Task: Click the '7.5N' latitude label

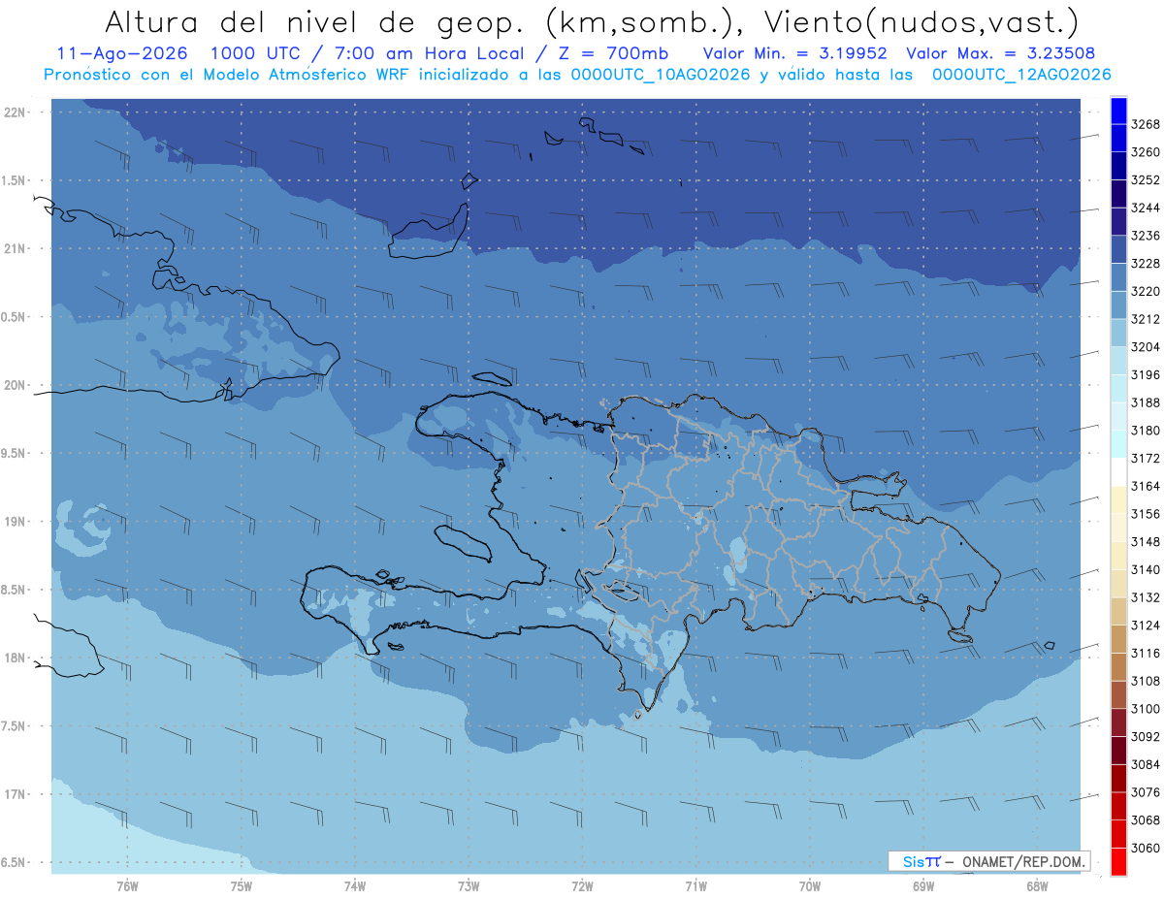Action: point(15,726)
